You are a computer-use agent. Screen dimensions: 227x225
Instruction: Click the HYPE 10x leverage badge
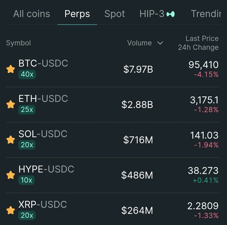click(26, 180)
